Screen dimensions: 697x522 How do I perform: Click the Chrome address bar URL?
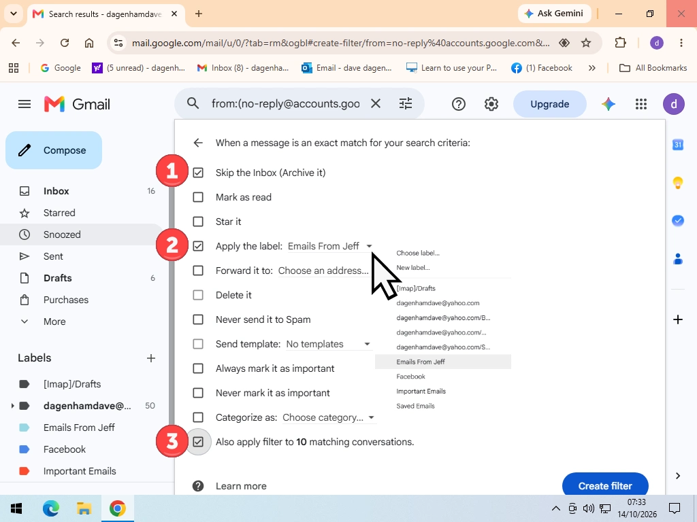(340, 43)
